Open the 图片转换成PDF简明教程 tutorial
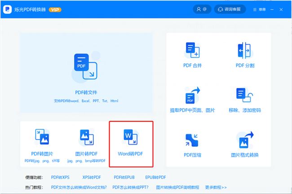The image size is (292, 194). [x=177, y=187]
